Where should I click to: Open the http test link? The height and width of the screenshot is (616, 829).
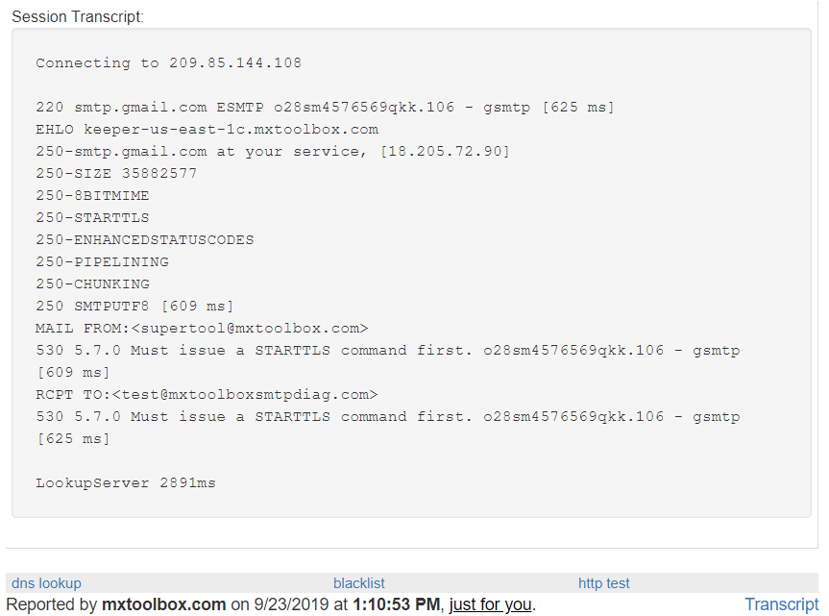point(604,583)
